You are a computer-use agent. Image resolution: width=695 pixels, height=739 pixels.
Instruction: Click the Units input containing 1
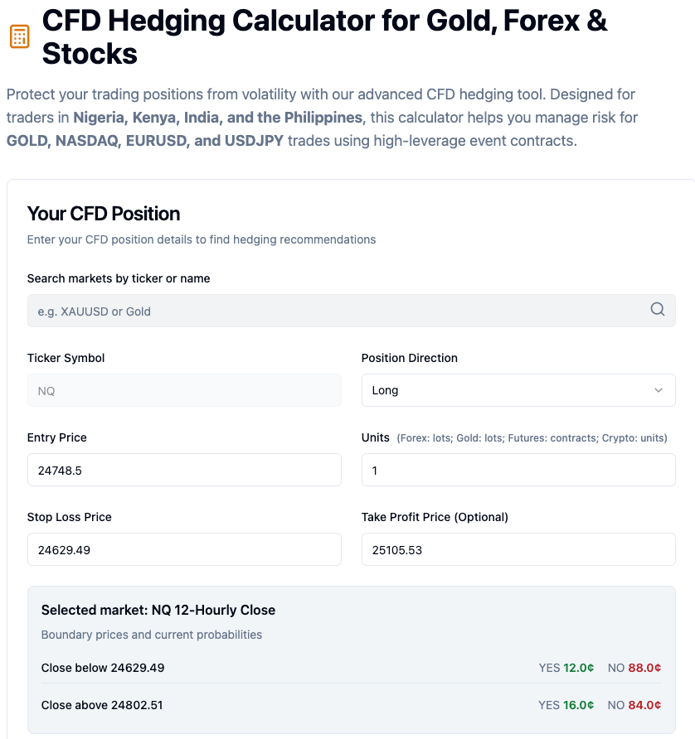(x=518, y=469)
